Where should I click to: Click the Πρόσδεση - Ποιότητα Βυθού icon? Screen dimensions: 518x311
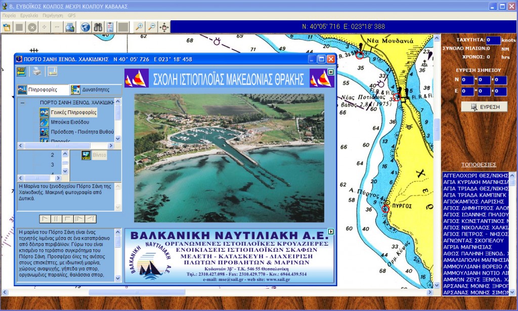44,132
